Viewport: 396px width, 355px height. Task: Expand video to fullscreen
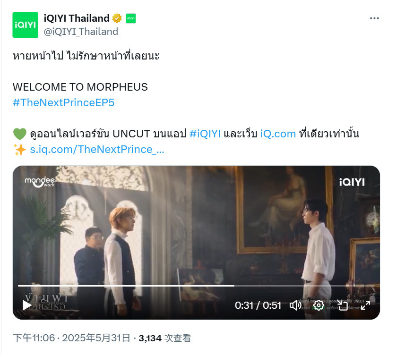[x=365, y=305]
